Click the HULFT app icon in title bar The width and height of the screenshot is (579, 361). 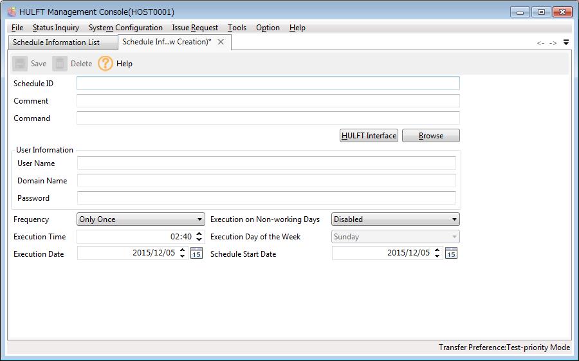pyautogui.click(x=12, y=12)
